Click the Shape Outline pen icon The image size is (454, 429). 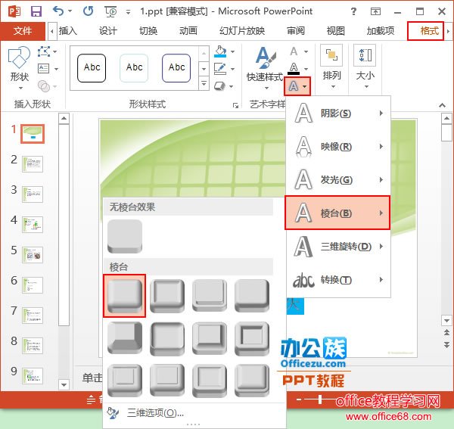tap(220, 69)
